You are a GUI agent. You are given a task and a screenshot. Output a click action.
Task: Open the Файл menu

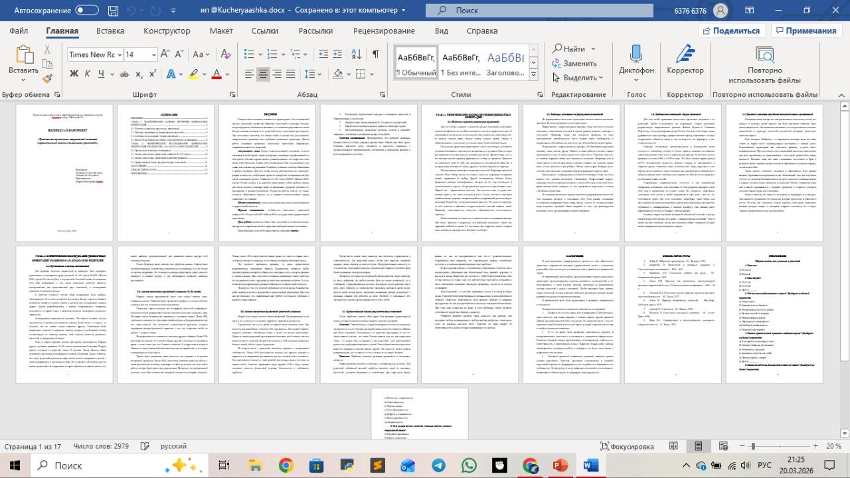click(19, 31)
